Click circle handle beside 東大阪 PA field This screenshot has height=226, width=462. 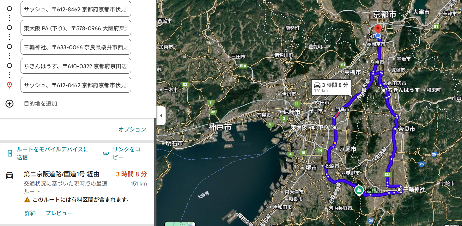pyautogui.click(x=9, y=28)
